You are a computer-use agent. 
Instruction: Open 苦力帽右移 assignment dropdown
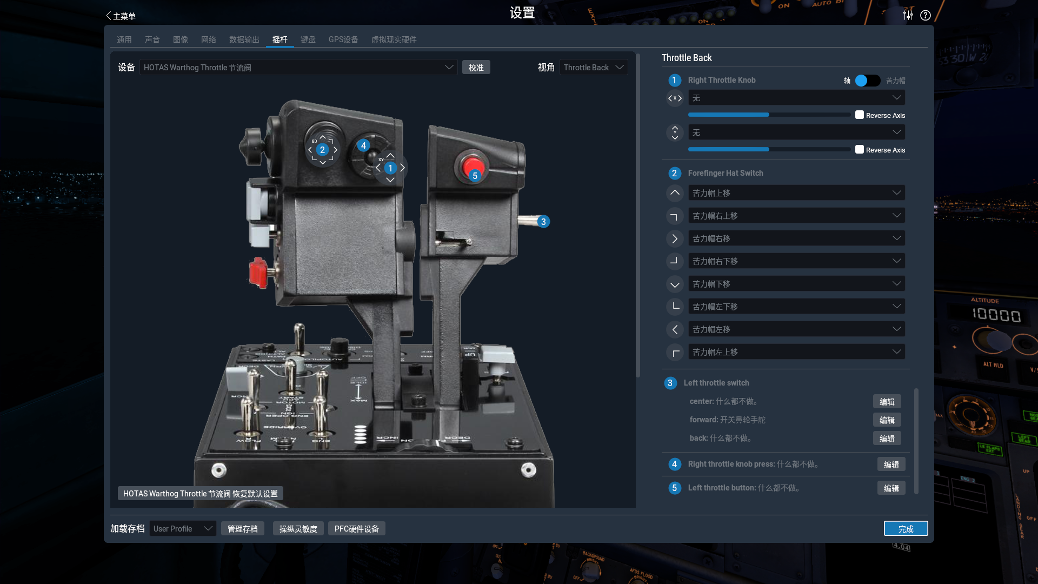coord(796,238)
